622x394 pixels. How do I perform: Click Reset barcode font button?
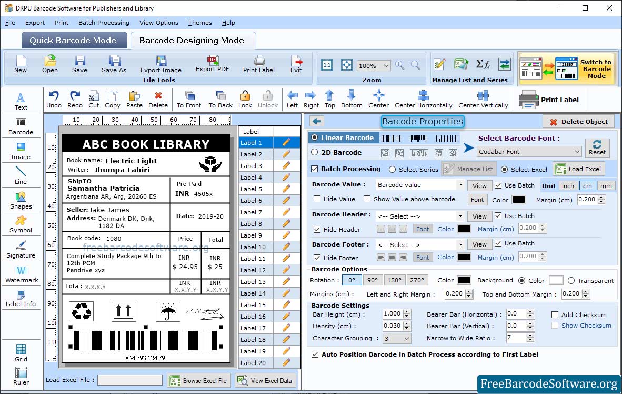click(x=597, y=147)
